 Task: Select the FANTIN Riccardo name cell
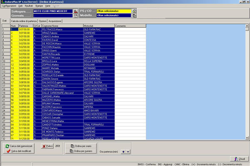click(x=62, y=54)
